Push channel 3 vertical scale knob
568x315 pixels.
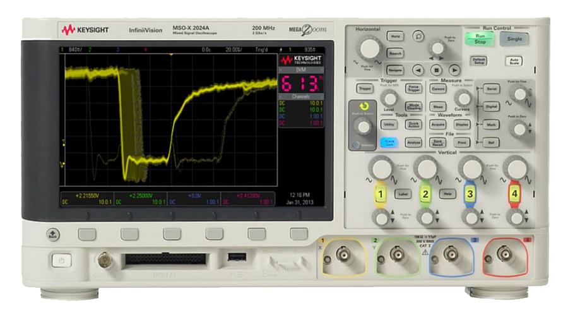pos(471,168)
